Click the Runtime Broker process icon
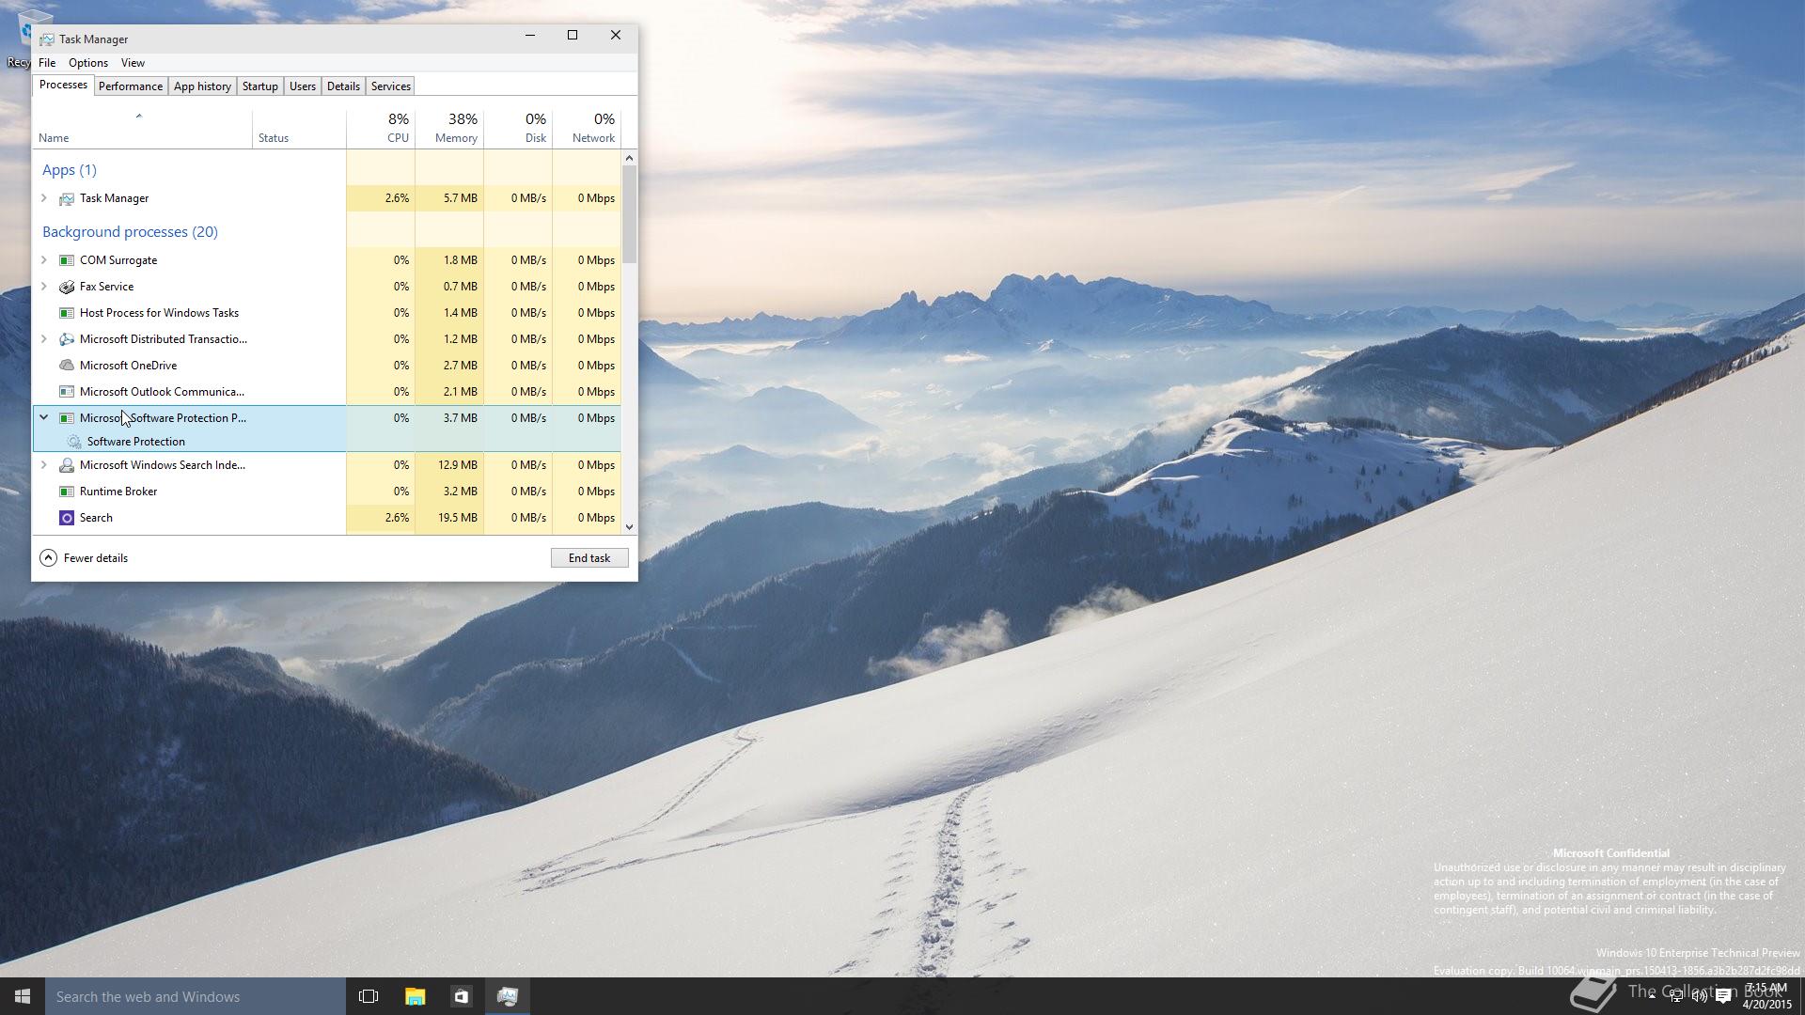Screen dimensions: 1805x1015 point(67,492)
